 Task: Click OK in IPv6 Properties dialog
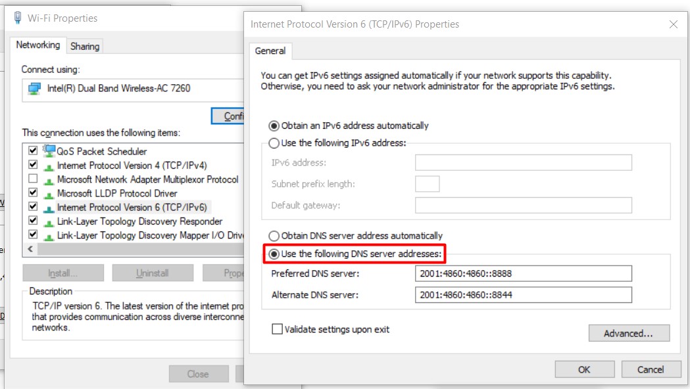[584, 370]
